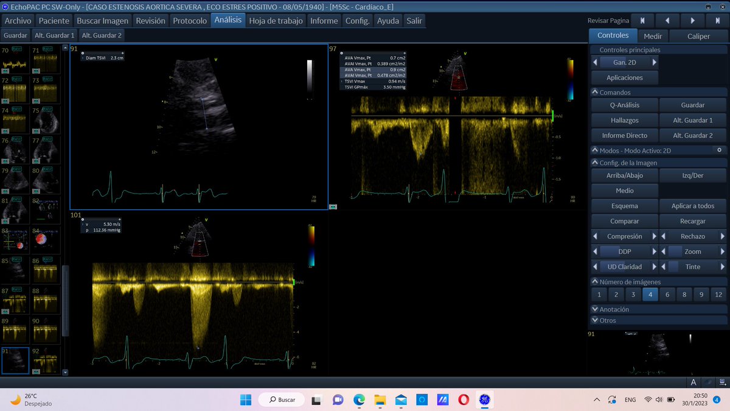Switch to the Medir tab
This screenshot has width=730, height=411.
(x=653, y=36)
